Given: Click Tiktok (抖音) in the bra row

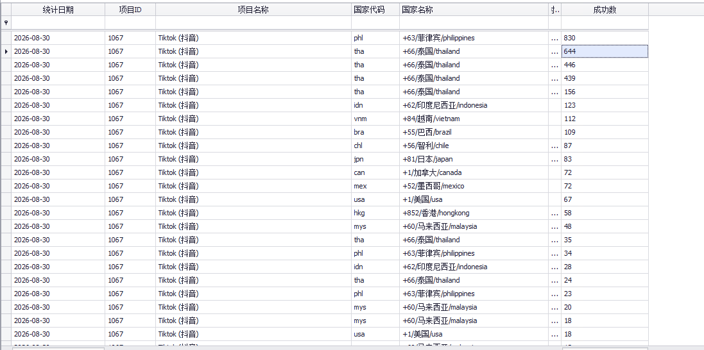Looking at the screenshot, I should tap(253, 132).
